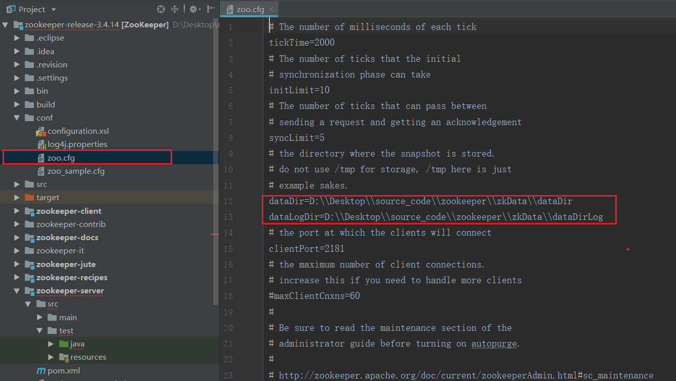Viewport: 676px width, 381px height.
Task: Select the src folder under root
Action: click(x=42, y=184)
